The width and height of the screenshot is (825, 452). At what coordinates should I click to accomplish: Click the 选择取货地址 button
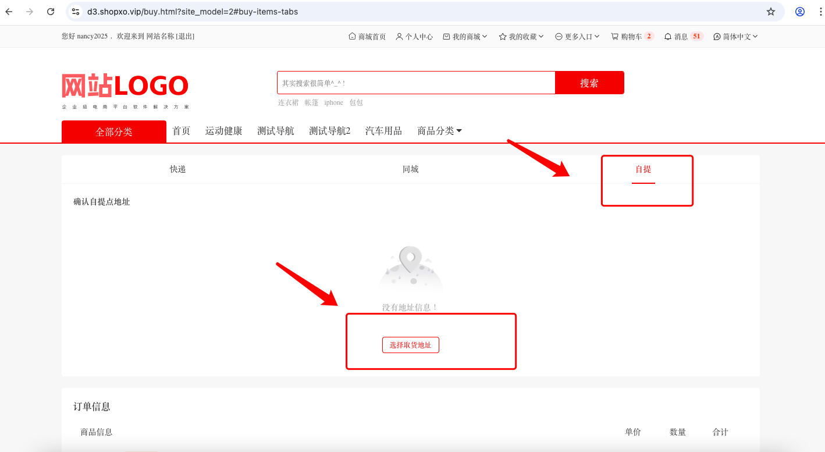click(x=411, y=345)
